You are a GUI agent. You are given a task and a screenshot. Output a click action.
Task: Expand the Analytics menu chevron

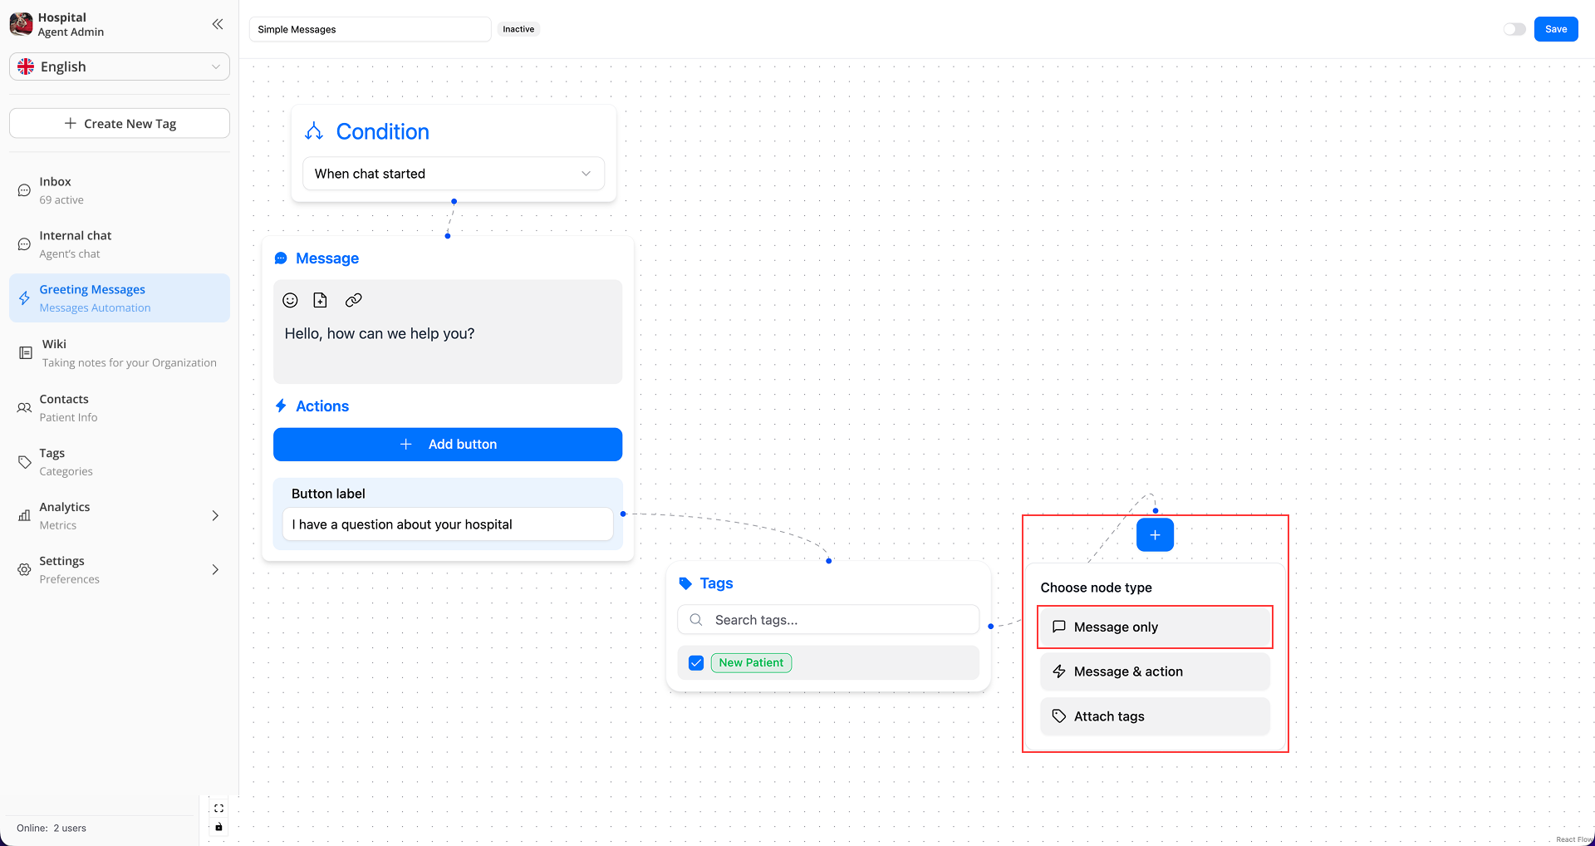click(x=215, y=516)
